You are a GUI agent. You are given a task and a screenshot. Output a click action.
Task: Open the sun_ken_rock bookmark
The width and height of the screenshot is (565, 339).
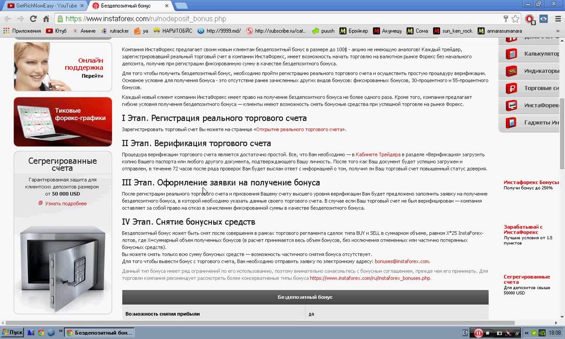click(x=453, y=31)
